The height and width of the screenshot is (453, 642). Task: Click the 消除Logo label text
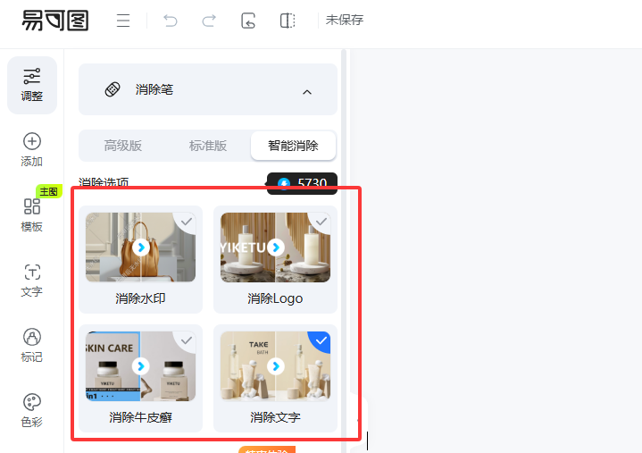275,298
